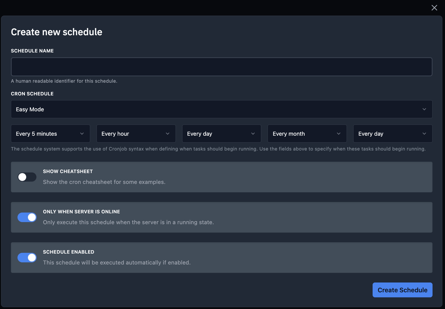
Task: Click inside the Schedule Name field
Action: click(x=221, y=67)
